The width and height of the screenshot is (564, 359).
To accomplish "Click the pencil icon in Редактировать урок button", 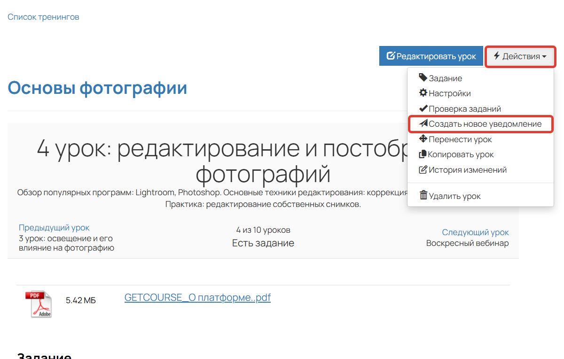I will 391,56.
